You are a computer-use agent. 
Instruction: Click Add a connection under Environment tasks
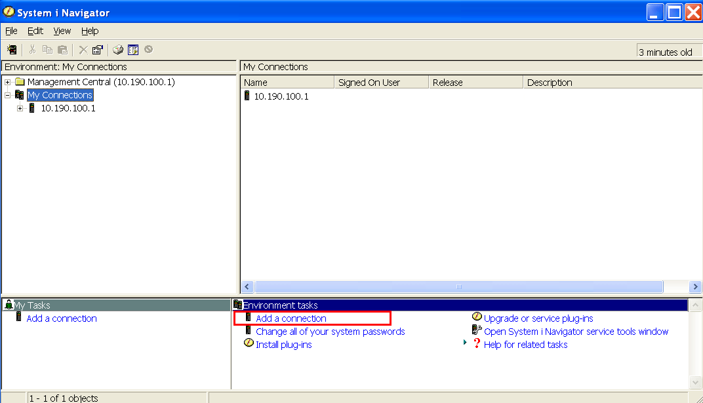click(291, 318)
